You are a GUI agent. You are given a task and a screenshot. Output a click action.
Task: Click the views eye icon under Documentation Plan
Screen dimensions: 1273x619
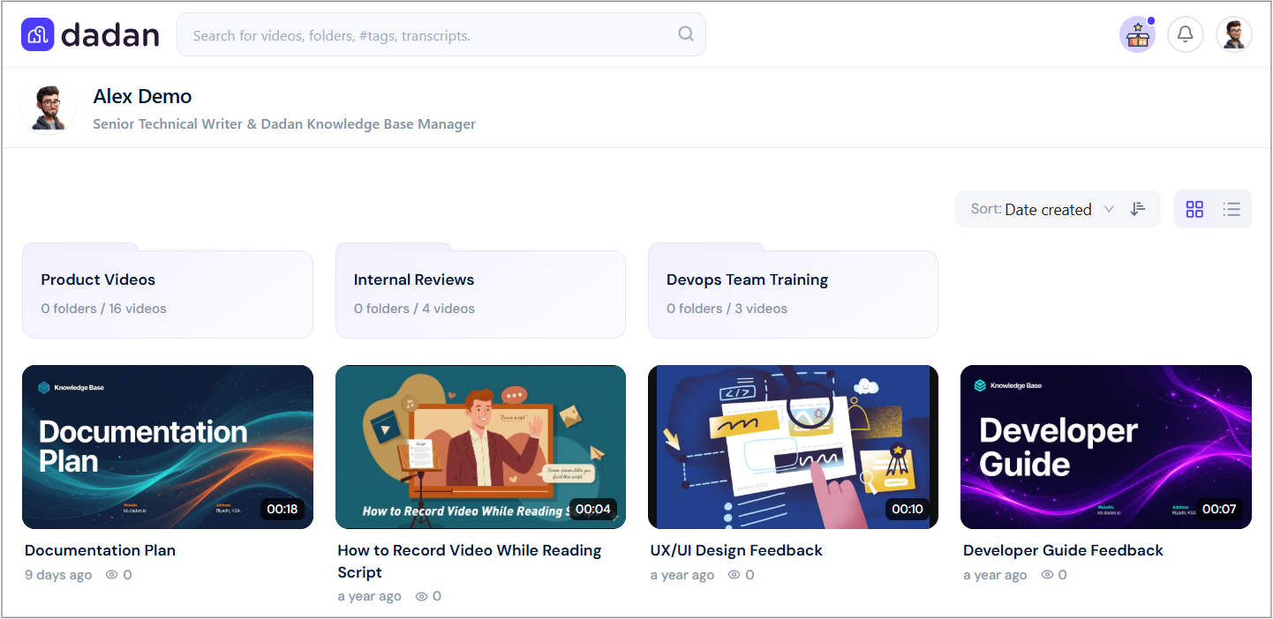112,575
